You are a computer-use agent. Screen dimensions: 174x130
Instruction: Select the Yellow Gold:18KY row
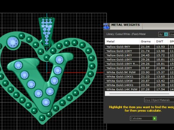(140, 60)
